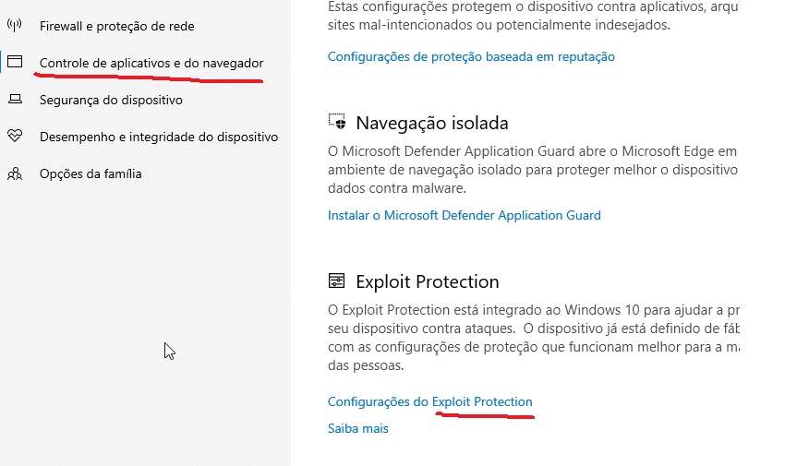Open Firewall e proteção de rede
This screenshot has height=466, width=785.
[116, 27]
